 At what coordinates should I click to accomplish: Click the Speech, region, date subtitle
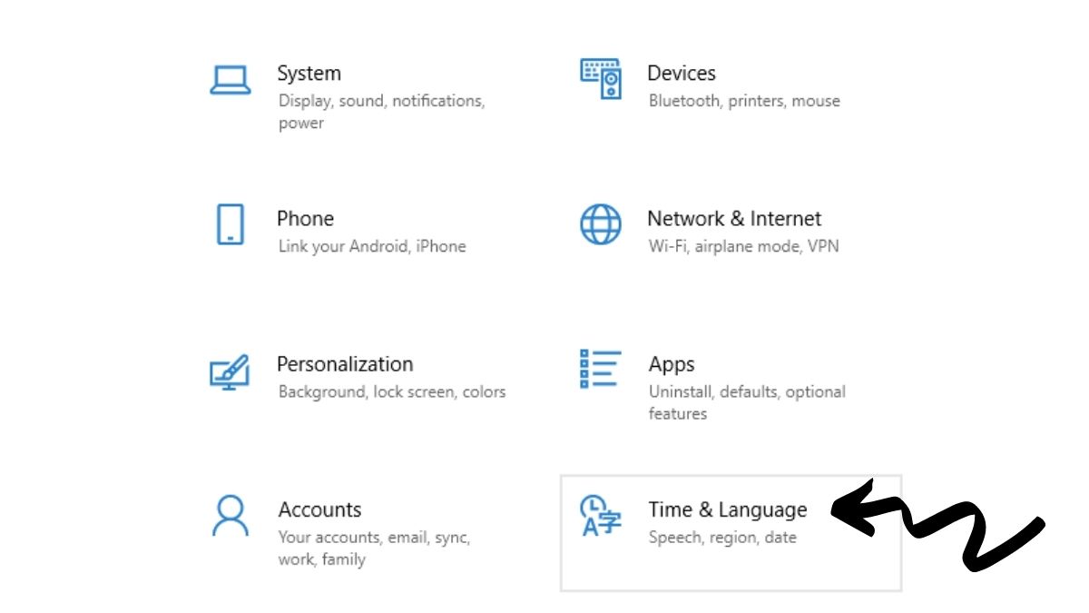pos(723,537)
